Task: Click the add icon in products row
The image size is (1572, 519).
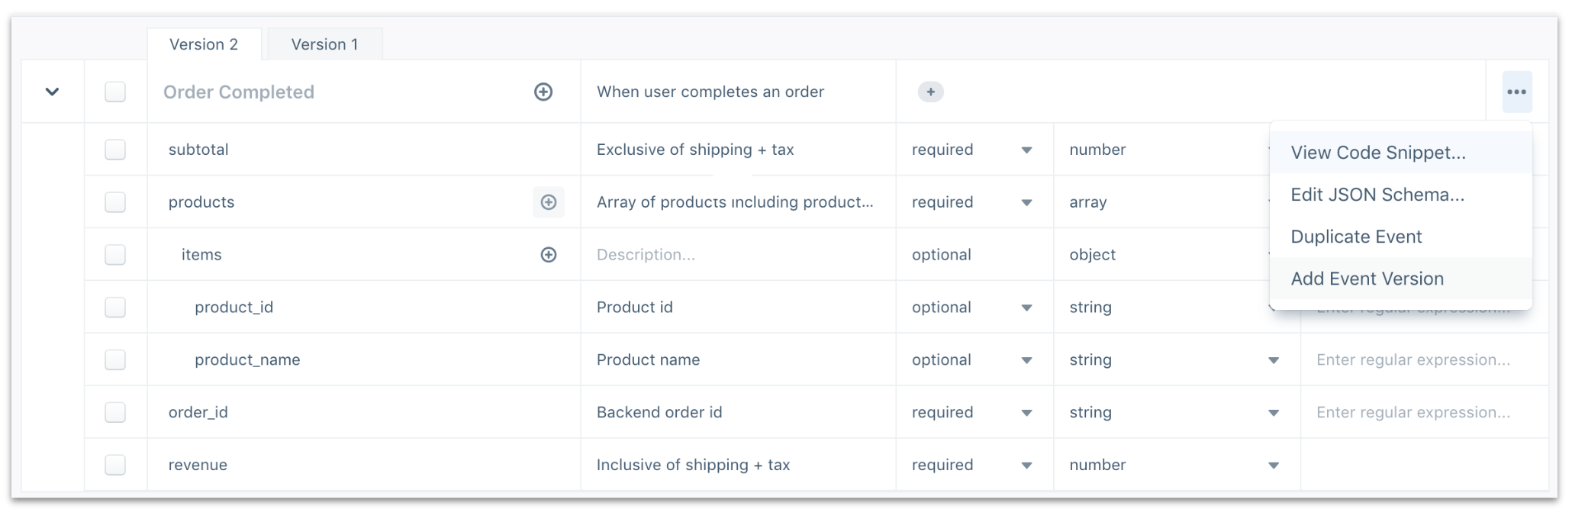Action: point(548,202)
